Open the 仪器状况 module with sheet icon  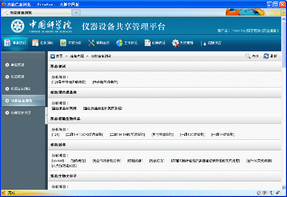(x=155, y=43)
